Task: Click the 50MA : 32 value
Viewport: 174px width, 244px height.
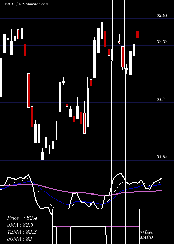Action: 19,238
